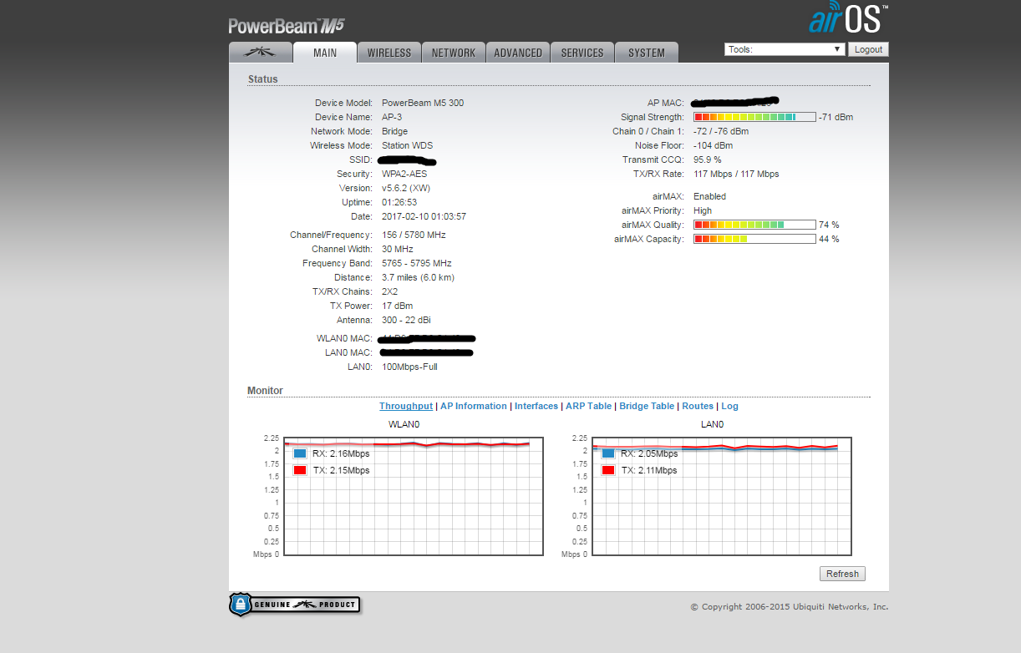1021x653 pixels.
Task: Select WLAN0 RX: 2.16Mbps reading
Action: tap(341, 453)
